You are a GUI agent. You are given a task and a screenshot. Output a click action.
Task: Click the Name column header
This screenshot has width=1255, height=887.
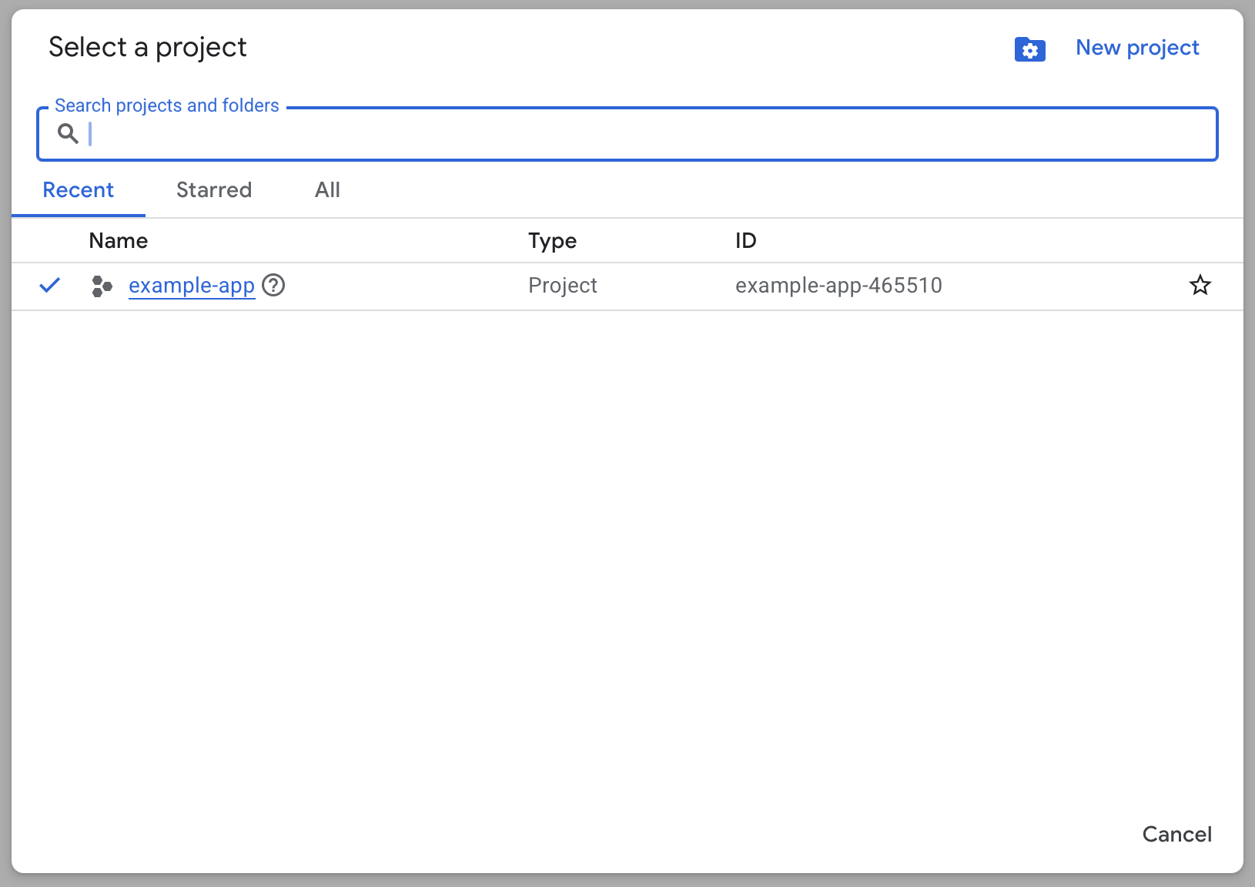pyautogui.click(x=118, y=240)
